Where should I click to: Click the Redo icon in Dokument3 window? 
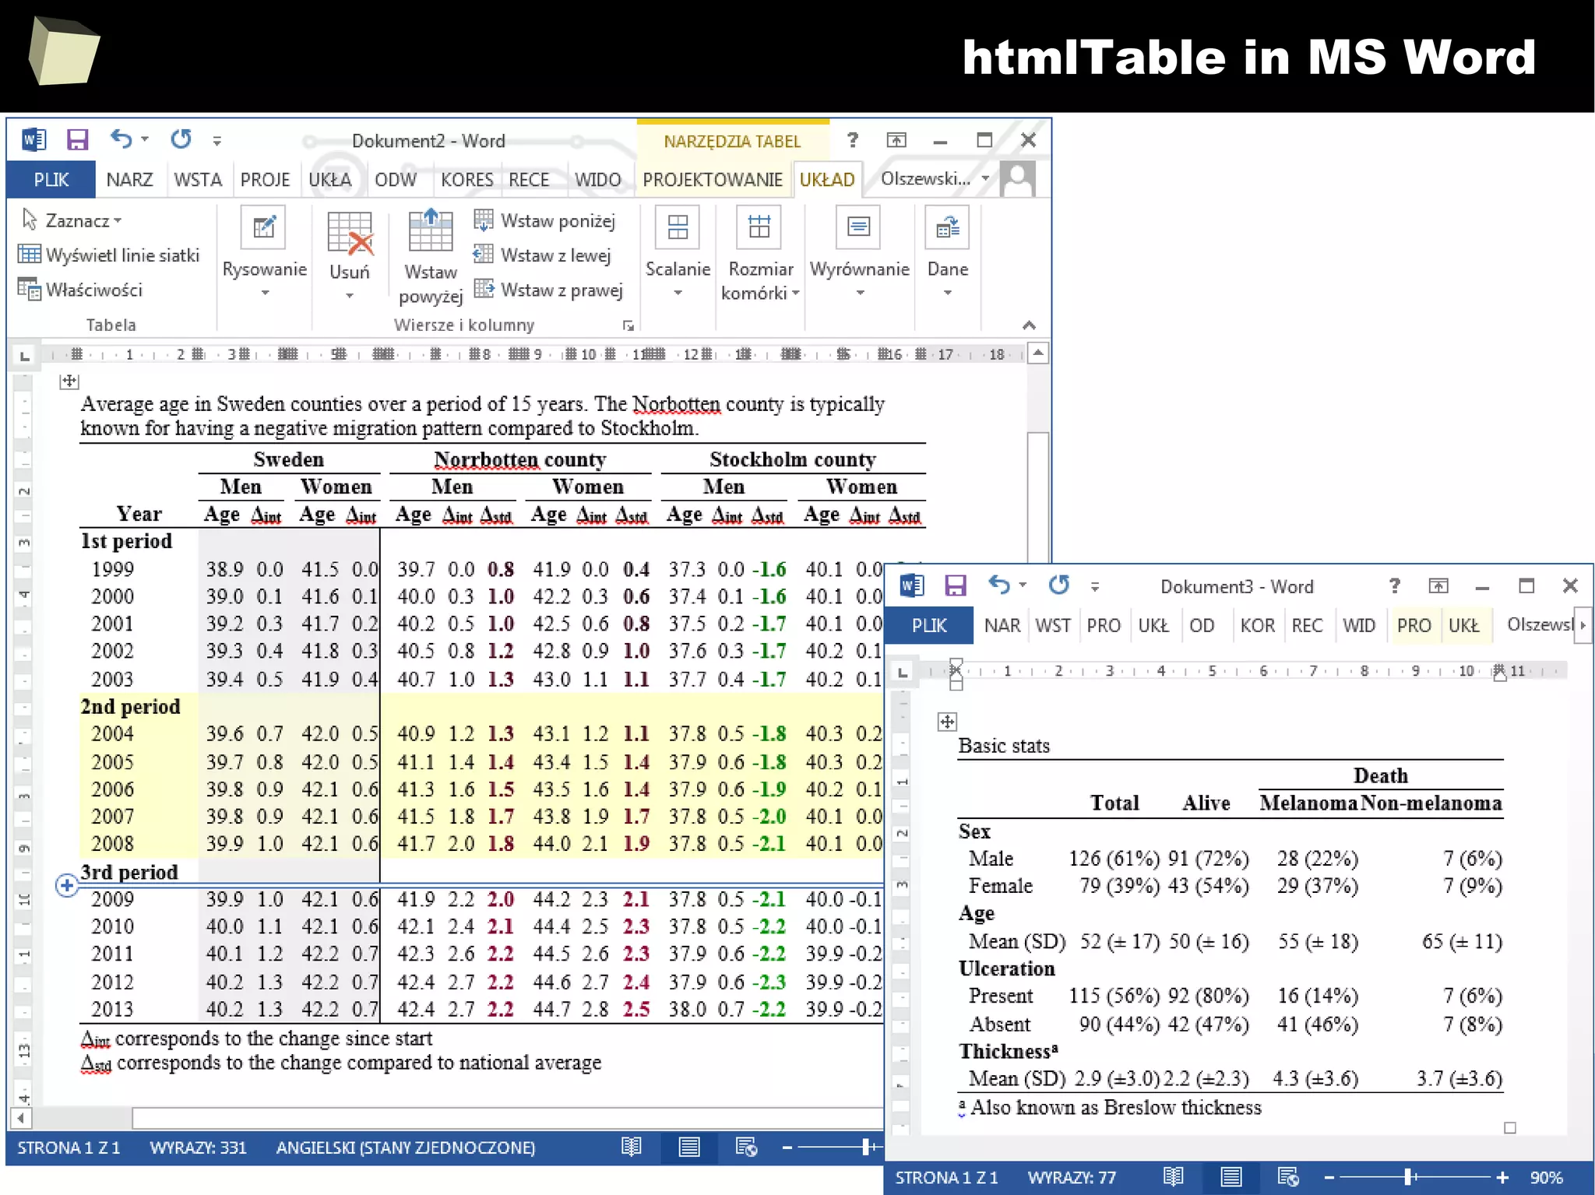[x=1059, y=585]
